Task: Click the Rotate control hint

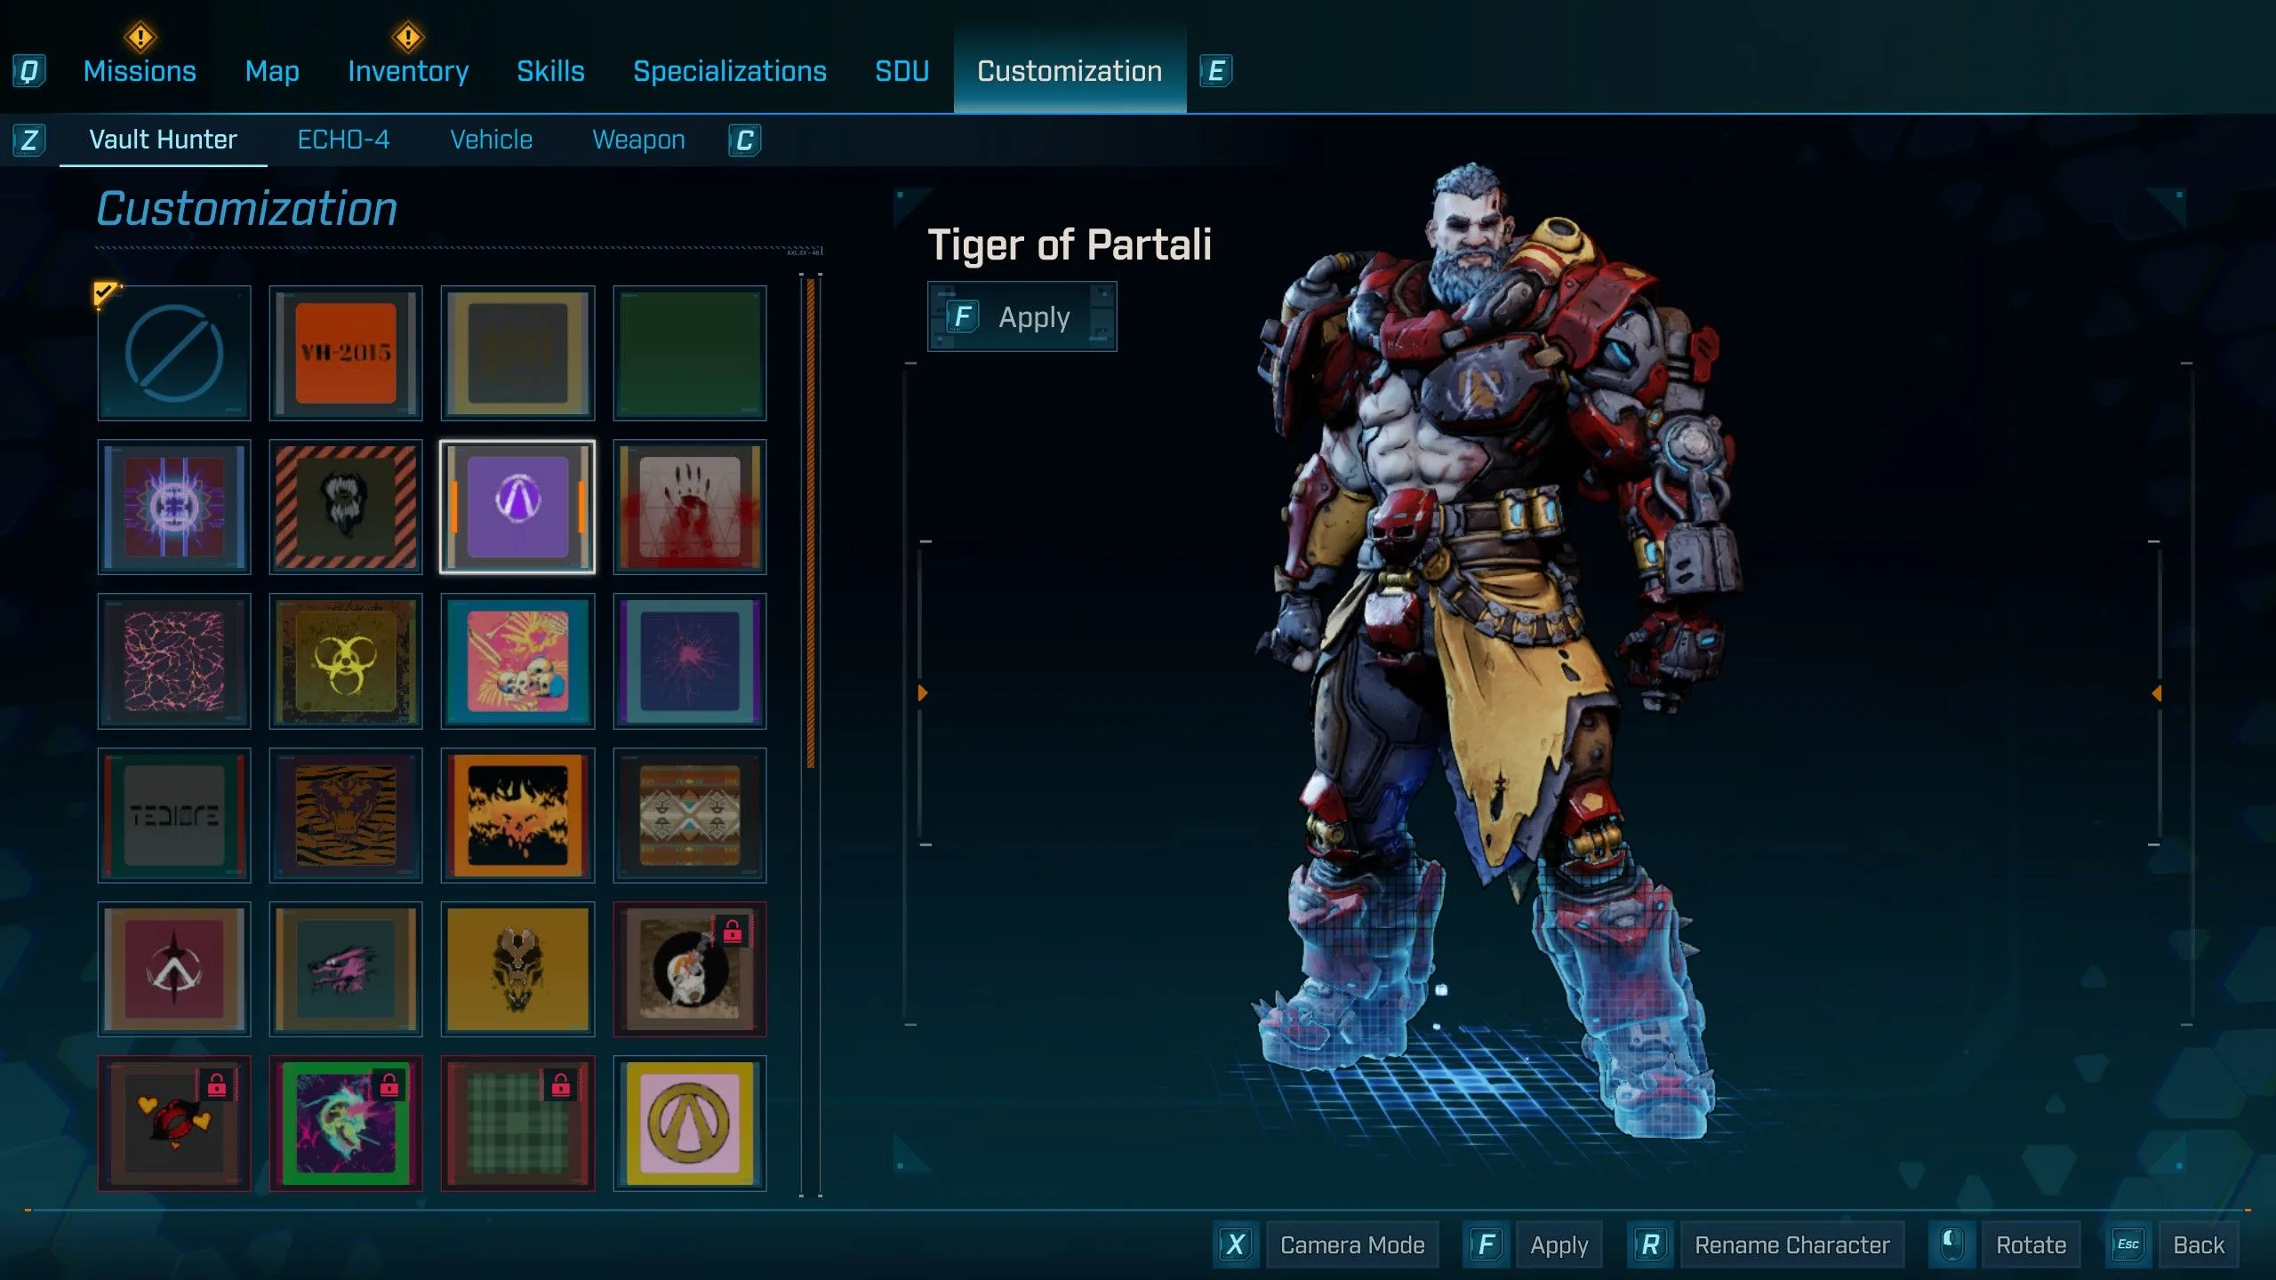Action: coord(2031,1244)
